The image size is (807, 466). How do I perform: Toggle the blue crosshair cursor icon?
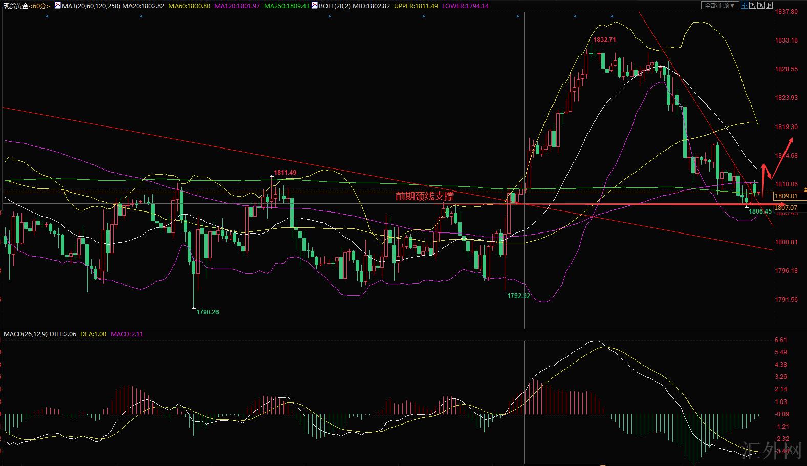tap(745, 5)
